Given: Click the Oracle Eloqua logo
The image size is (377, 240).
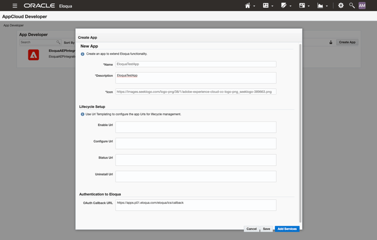Looking at the screenshot, I should pyautogui.click(x=48, y=6).
